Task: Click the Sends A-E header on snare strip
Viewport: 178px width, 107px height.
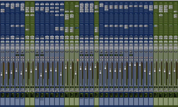Action: coord(67,24)
